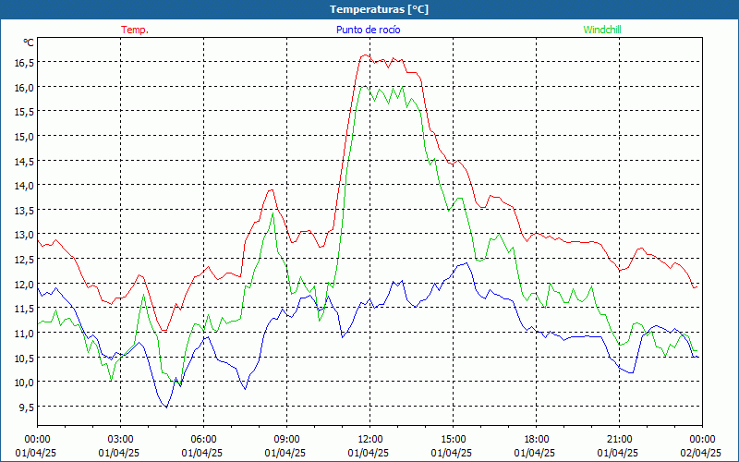This screenshot has height=462, width=739.
Task: Click the 12:00 time axis label
Action: pos(370,440)
